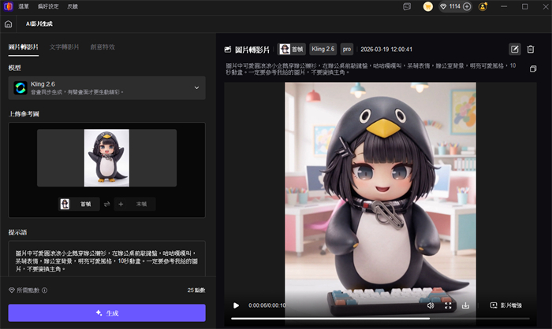
Task: Open the 偏好設定 menu
Action: (x=48, y=6)
